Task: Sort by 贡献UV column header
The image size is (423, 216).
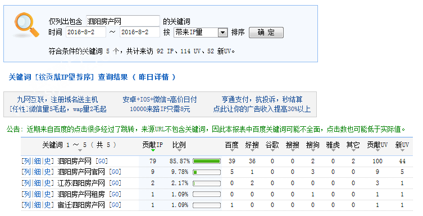Action: (377, 146)
